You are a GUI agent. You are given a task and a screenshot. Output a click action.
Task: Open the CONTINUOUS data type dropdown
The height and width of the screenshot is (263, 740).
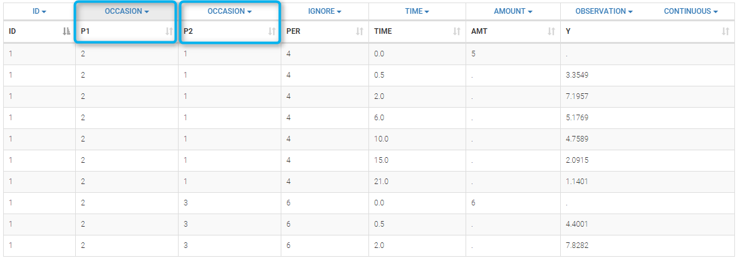pos(690,11)
